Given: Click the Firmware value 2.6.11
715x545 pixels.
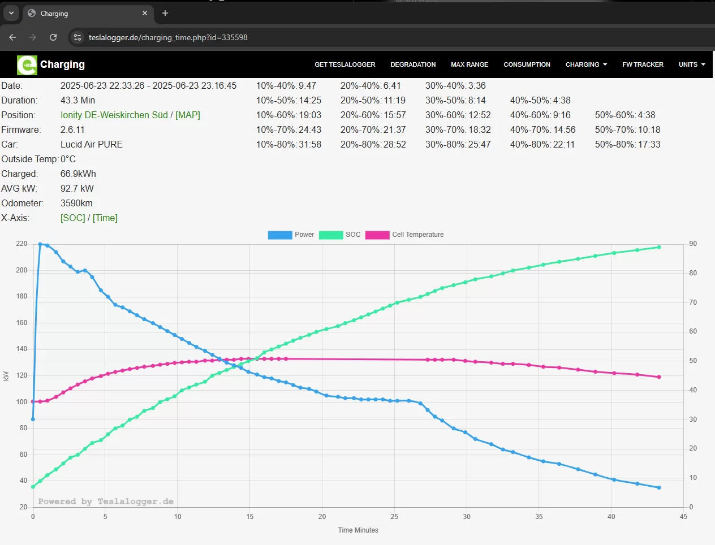Looking at the screenshot, I should tap(72, 129).
